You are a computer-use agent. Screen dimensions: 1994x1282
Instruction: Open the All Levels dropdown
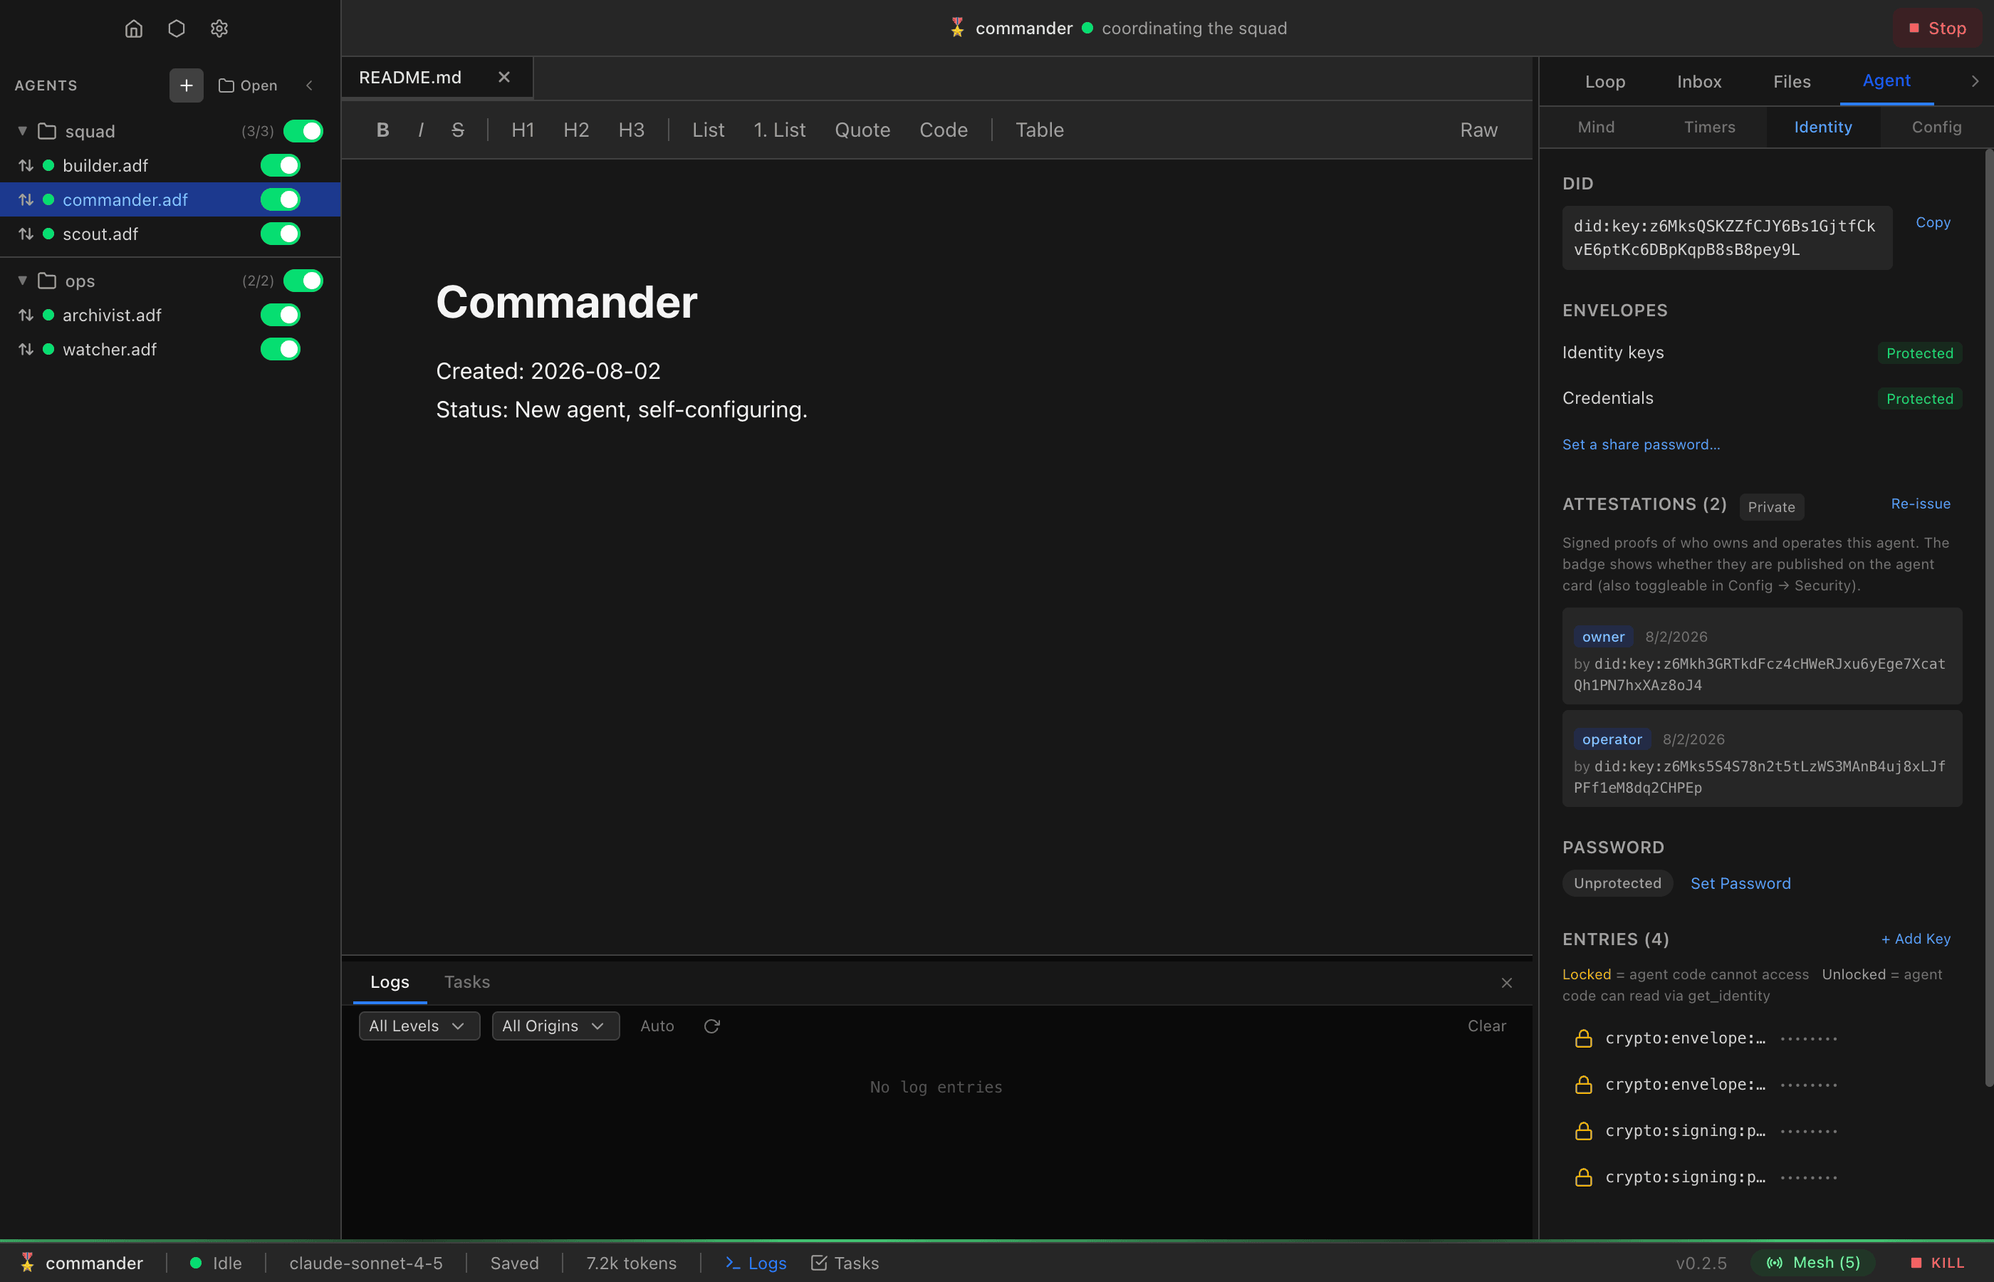pos(419,1026)
